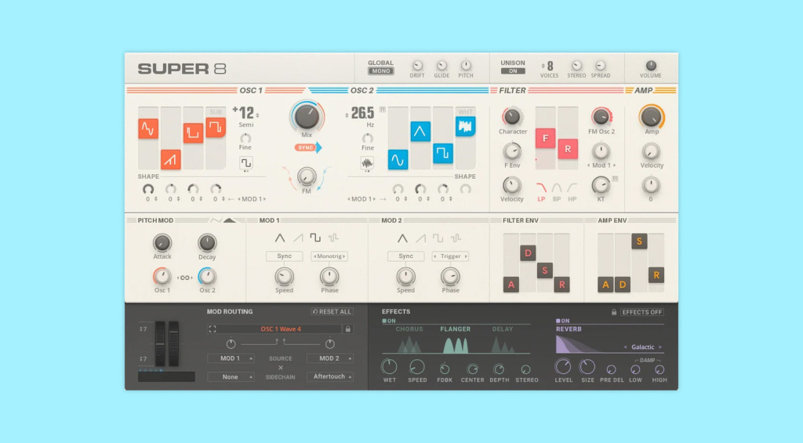Screen dimensions: 803x443
Task: Click the OSC 2 blue pulse wave block
Action: (442, 153)
